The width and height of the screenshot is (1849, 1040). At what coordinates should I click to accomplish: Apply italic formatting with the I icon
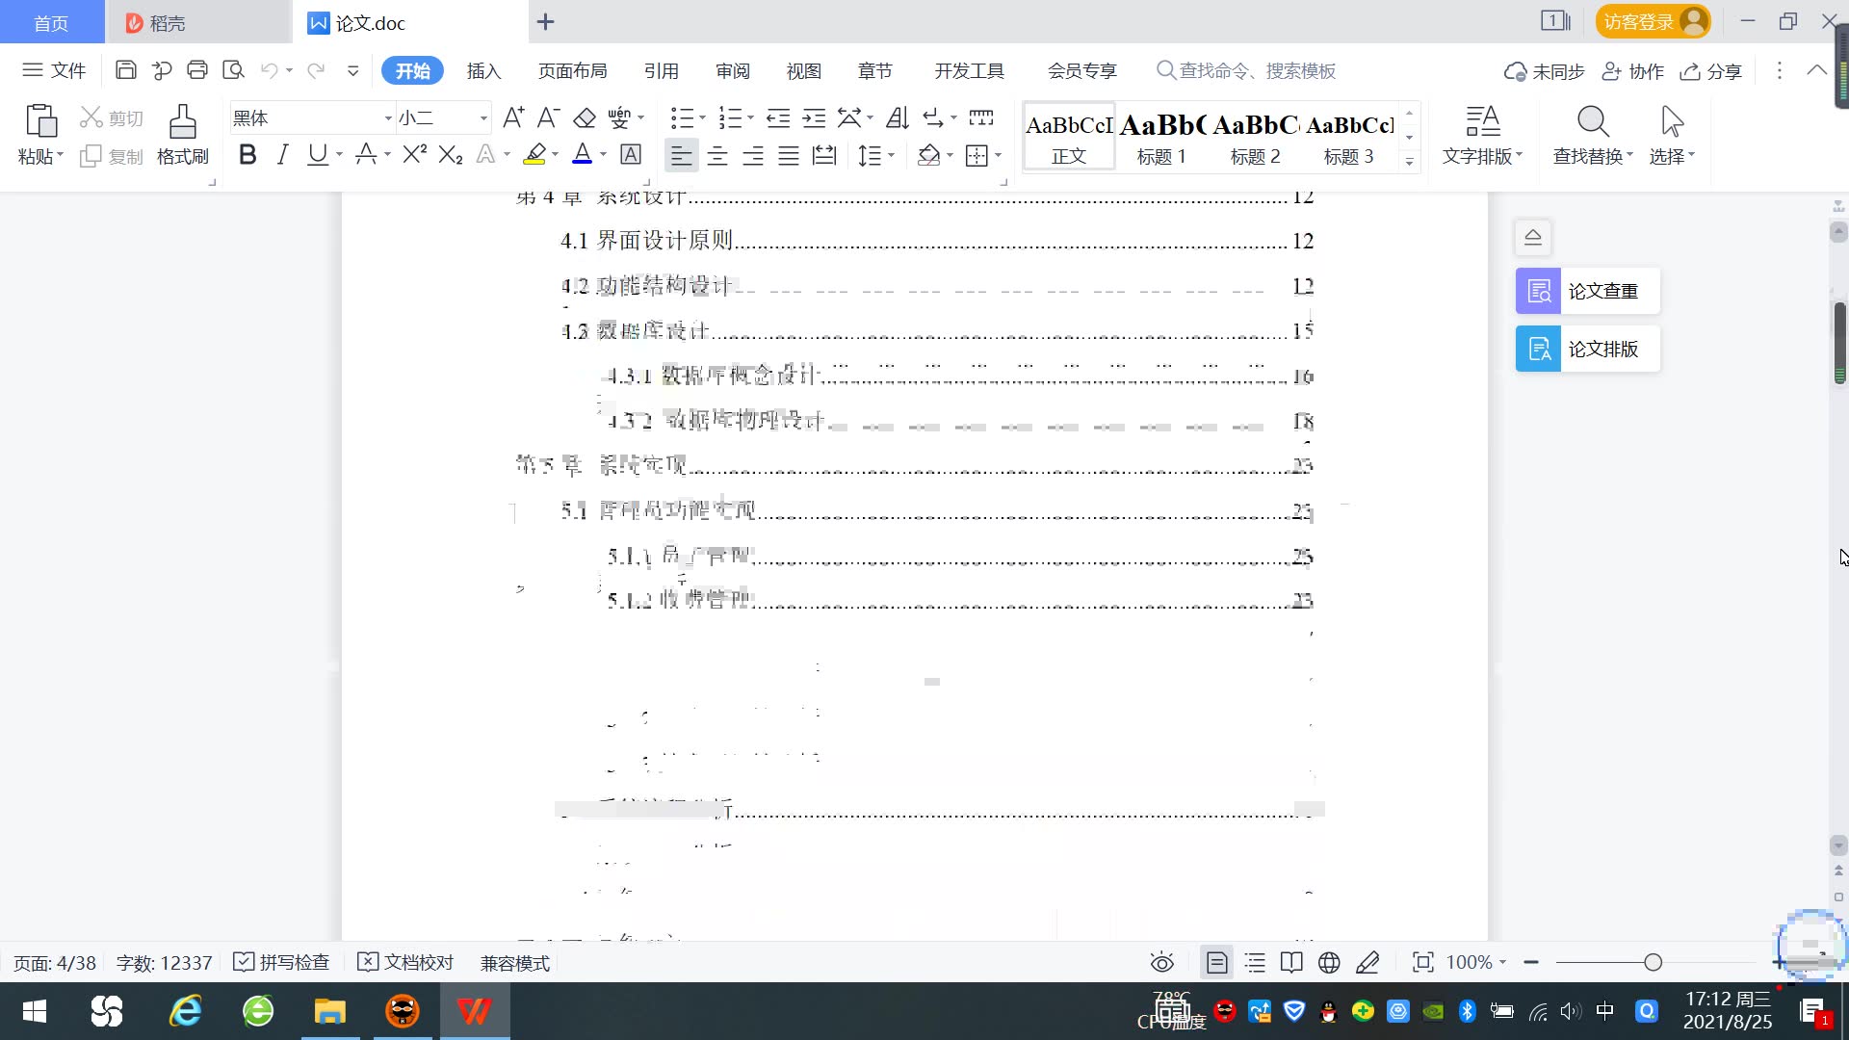point(282,155)
